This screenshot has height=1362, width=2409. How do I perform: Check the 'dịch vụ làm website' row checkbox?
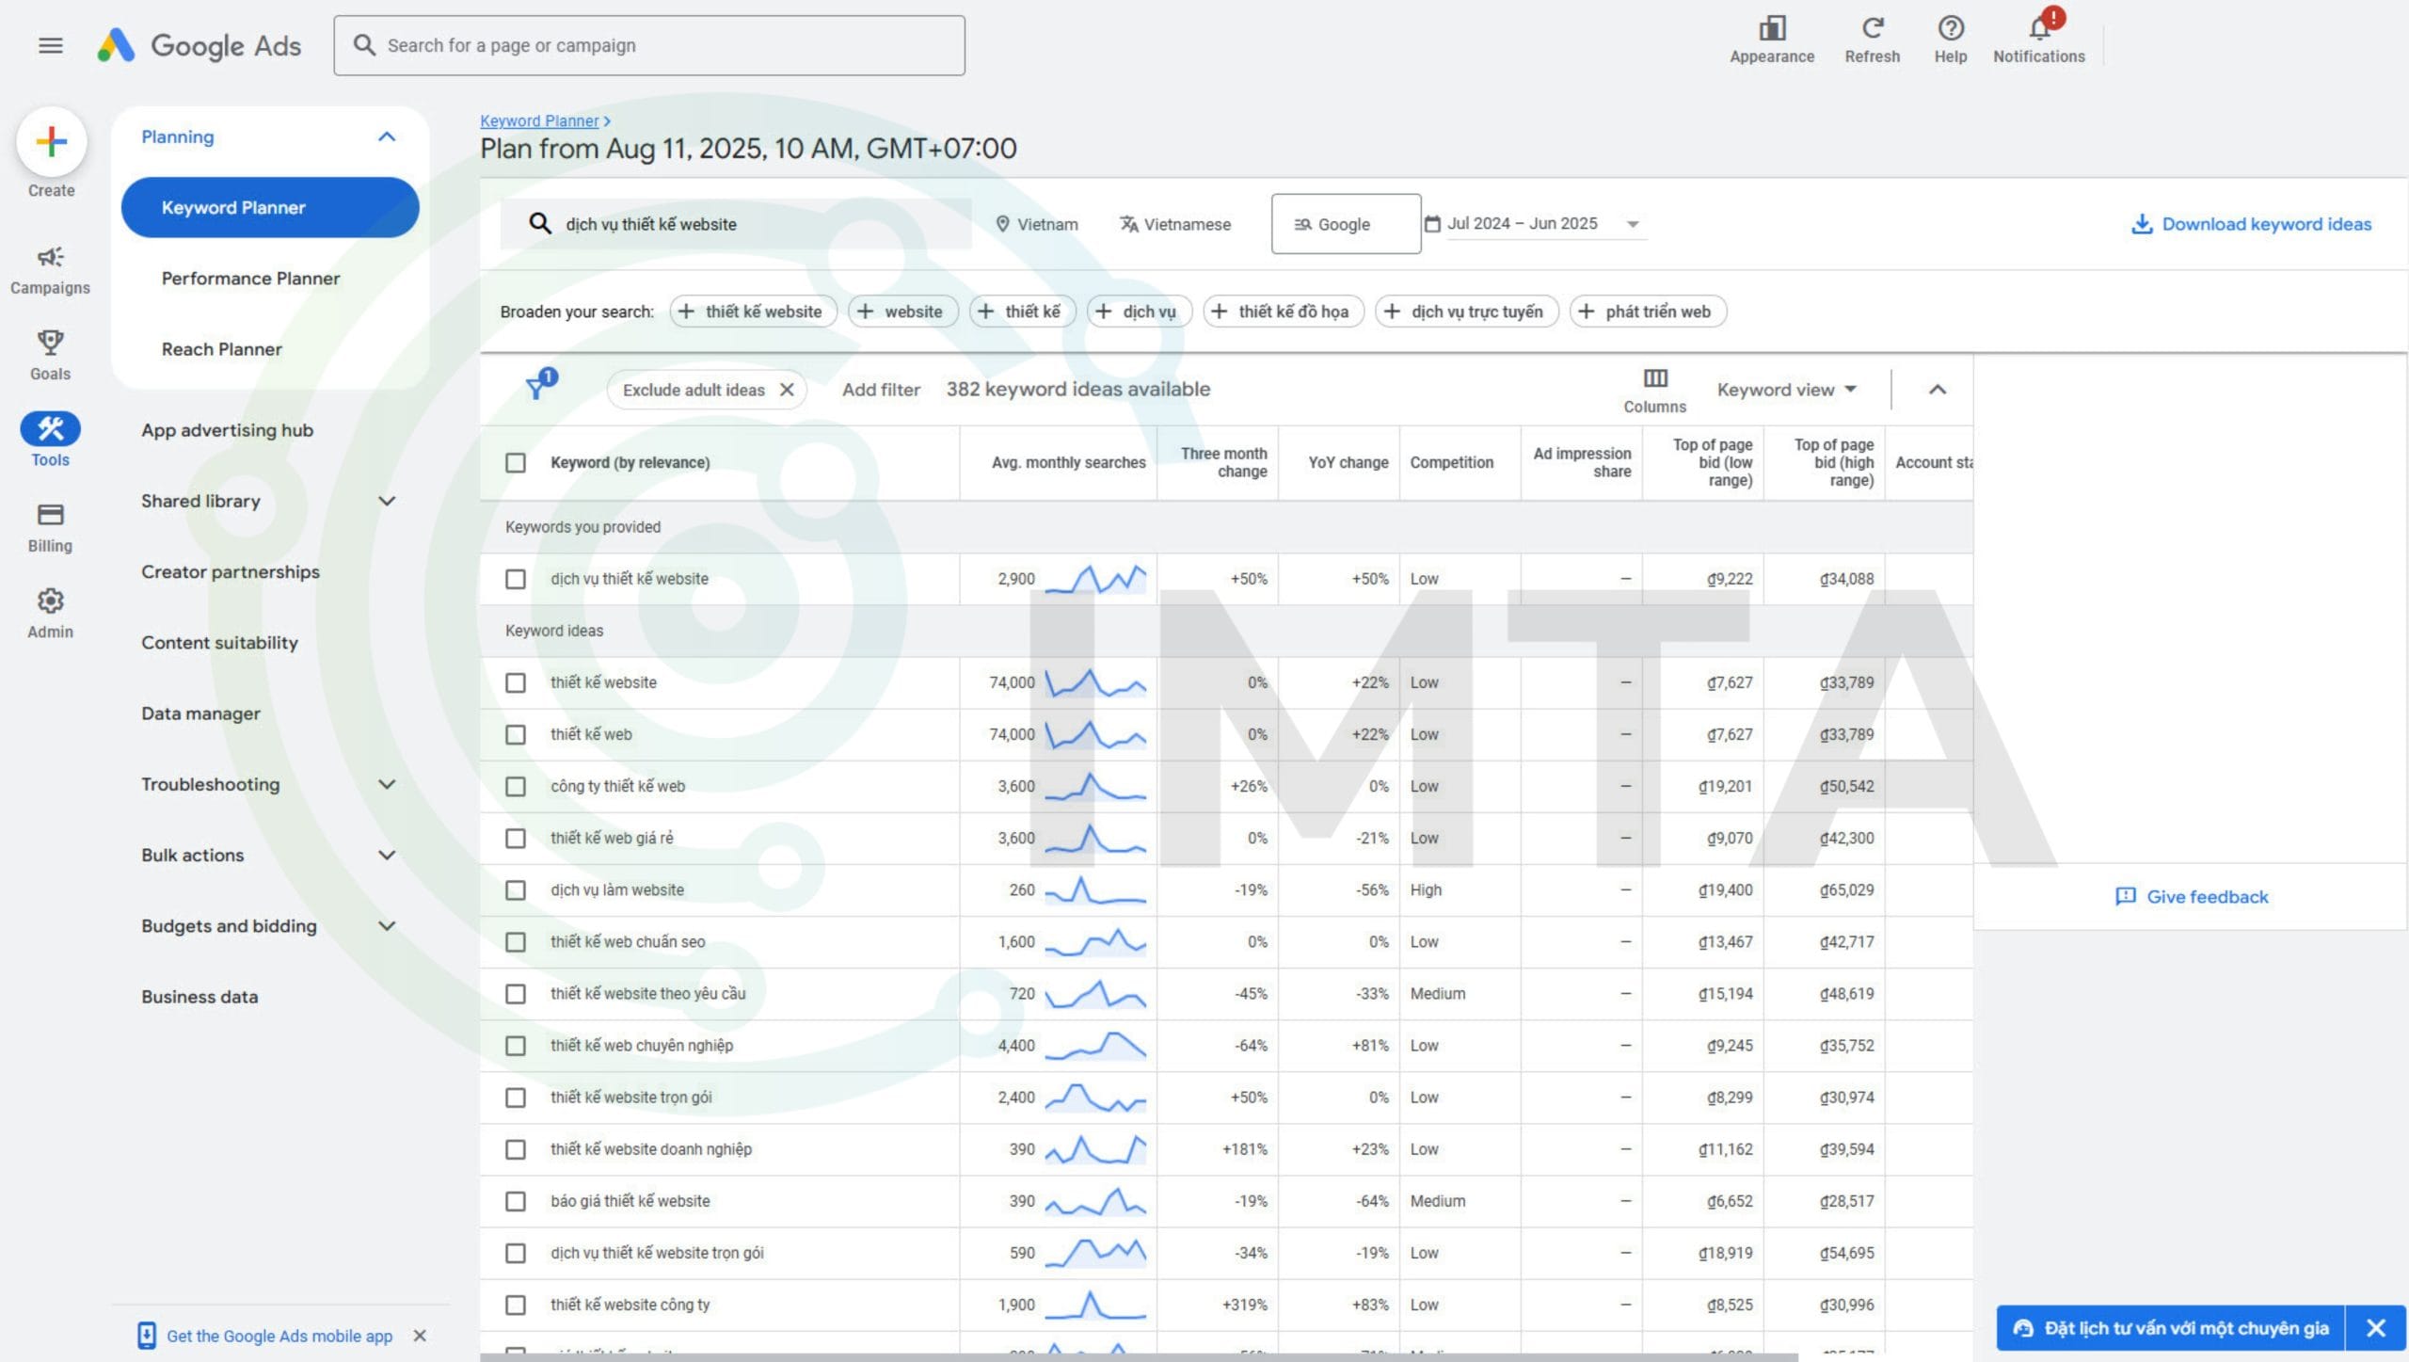tap(516, 889)
